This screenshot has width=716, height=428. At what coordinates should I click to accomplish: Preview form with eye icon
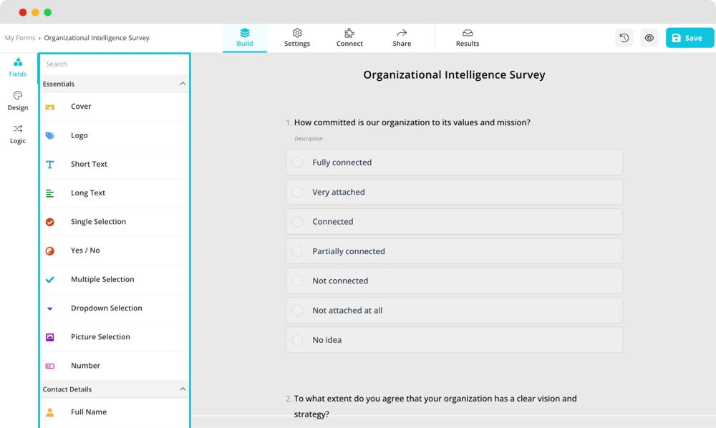[x=649, y=38]
